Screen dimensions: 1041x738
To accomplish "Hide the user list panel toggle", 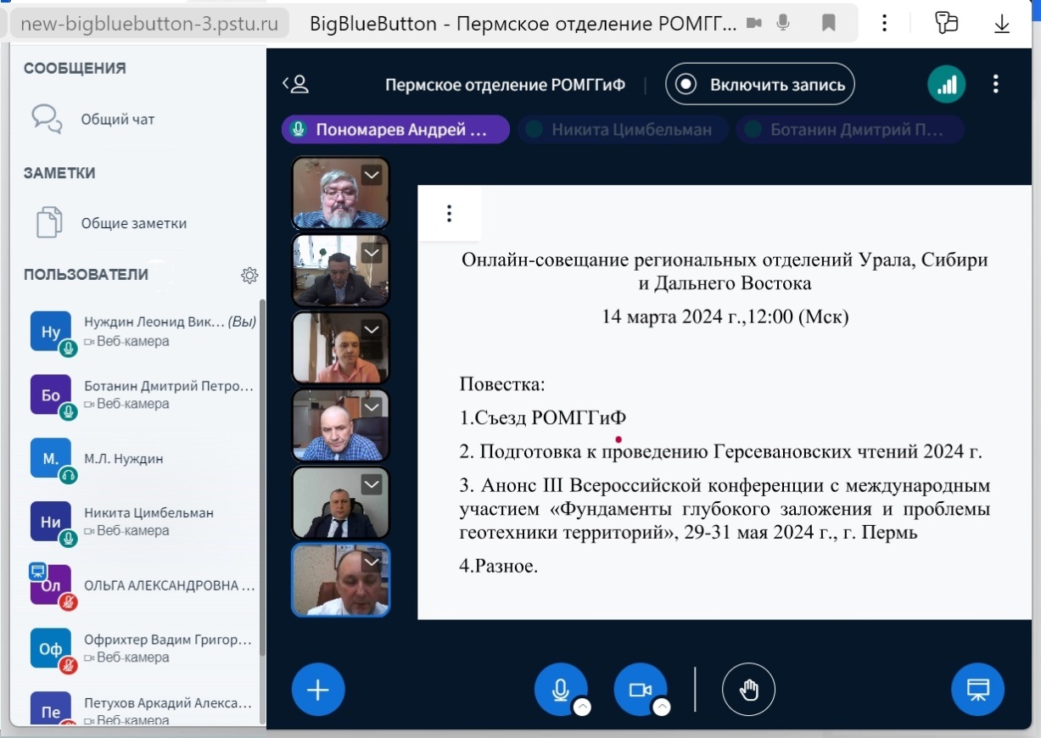I will point(295,84).
